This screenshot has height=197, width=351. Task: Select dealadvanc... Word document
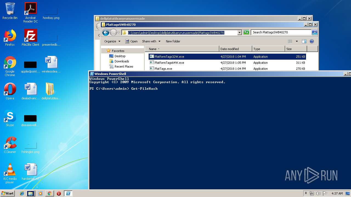click(30, 91)
